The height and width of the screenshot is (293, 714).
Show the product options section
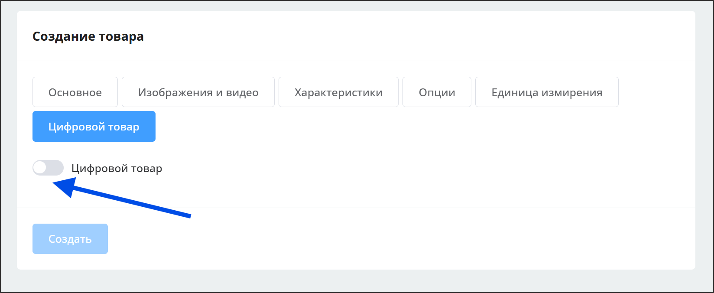click(437, 92)
